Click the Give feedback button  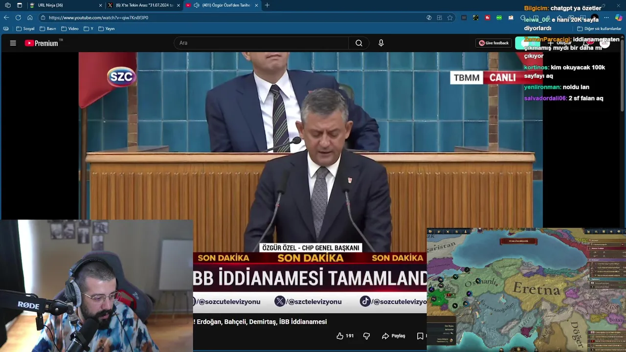[x=494, y=43]
